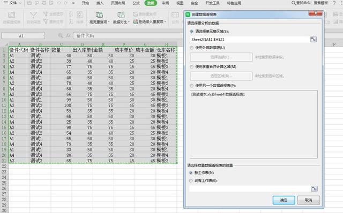
Task: Click the 选择连接(C) button
Action: 221,57
